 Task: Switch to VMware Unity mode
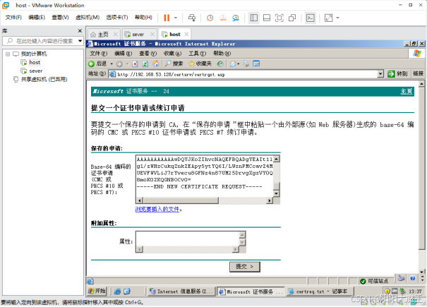tap(292, 18)
